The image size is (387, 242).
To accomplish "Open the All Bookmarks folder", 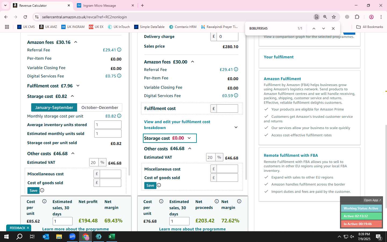I will pyautogui.click(x=370, y=27).
